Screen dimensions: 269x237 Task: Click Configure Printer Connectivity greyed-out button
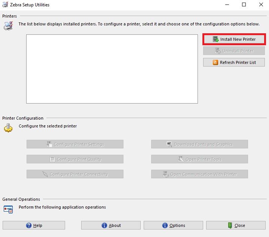point(75,174)
